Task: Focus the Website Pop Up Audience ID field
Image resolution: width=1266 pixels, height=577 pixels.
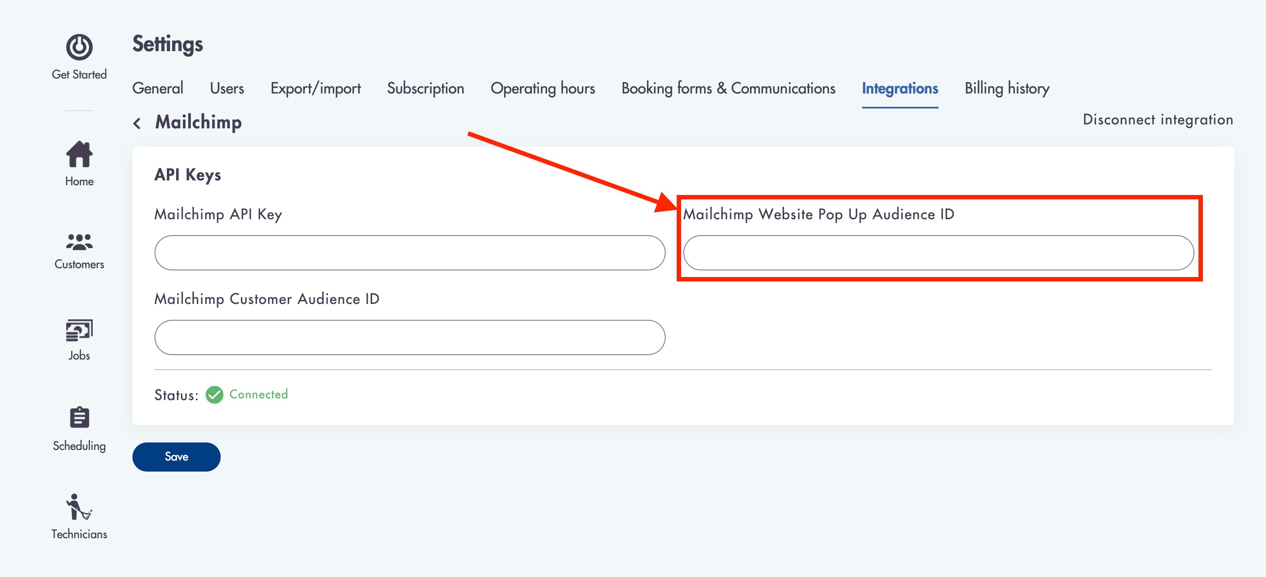Action: pyautogui.click(x=939, y=252)
